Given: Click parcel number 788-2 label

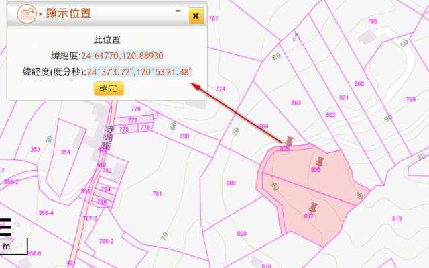Looking at the screenshot, I should [x=106, y=241].
